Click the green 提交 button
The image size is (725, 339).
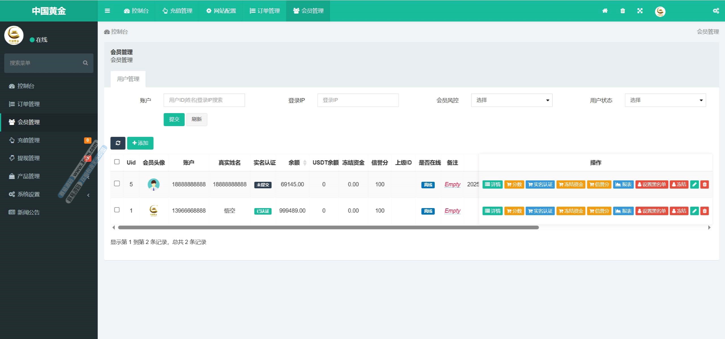pos(174,119)
